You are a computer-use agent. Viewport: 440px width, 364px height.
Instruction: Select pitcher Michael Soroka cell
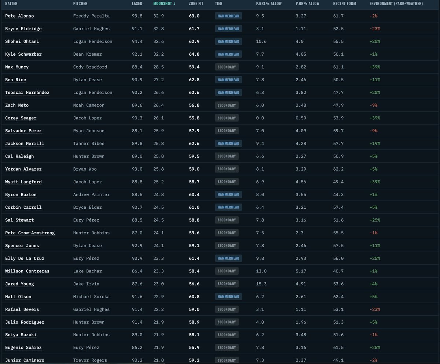point(91,297)
